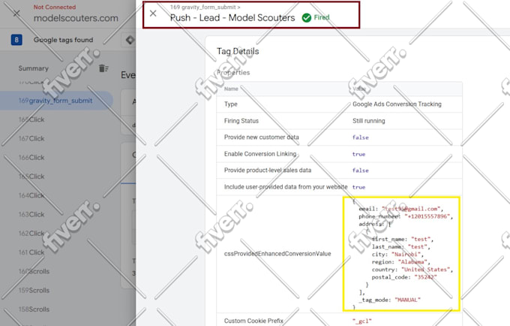
Task: Click the blue Google tags count badge
Action: (16, 40)
